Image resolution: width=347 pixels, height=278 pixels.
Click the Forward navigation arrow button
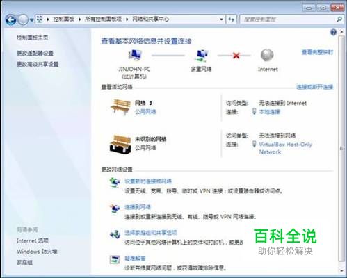(23, 20)
